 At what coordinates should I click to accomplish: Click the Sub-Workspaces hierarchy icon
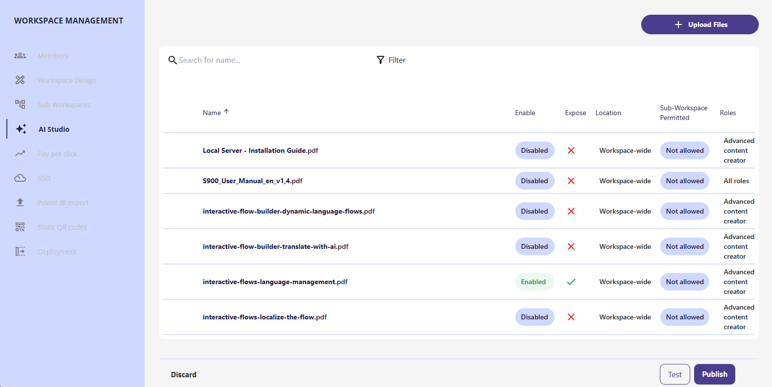tap(20, 104)
